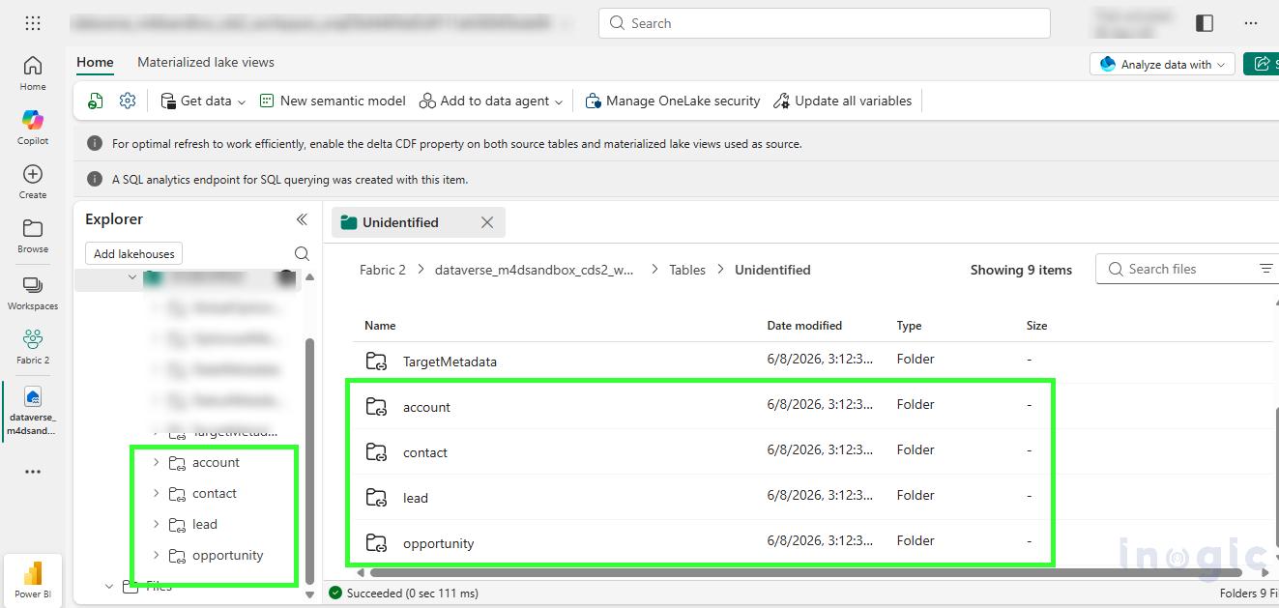
Task: Open filter options in Search files box
Action: pyautogui.click(x=1265, y=269)
